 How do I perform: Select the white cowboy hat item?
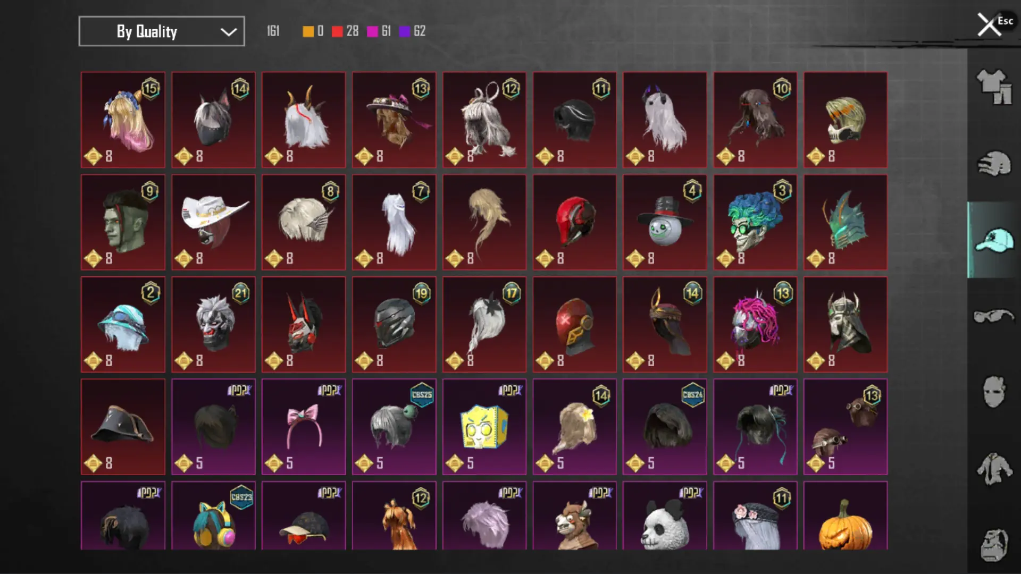click(213, 222)
